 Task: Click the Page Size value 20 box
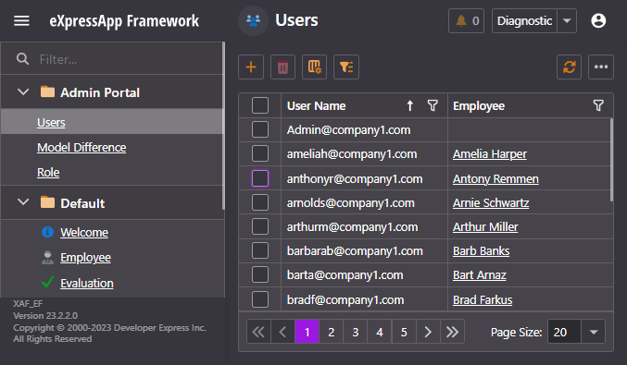(564, 332)
